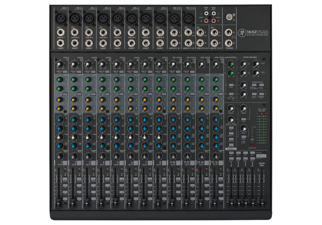Image resolution: width=322 pixels, height=225 pixels.
Task: Click the MIC 1 XLR input jack
Action: 61,19
